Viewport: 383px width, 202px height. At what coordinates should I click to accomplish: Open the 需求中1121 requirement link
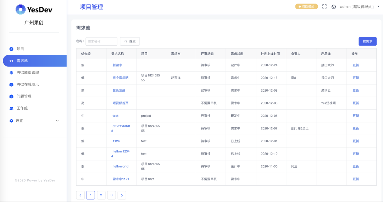tap(121, 179)
